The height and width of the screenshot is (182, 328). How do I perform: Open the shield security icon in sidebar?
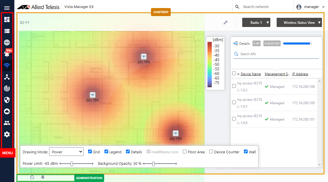(x=7, y=100)
